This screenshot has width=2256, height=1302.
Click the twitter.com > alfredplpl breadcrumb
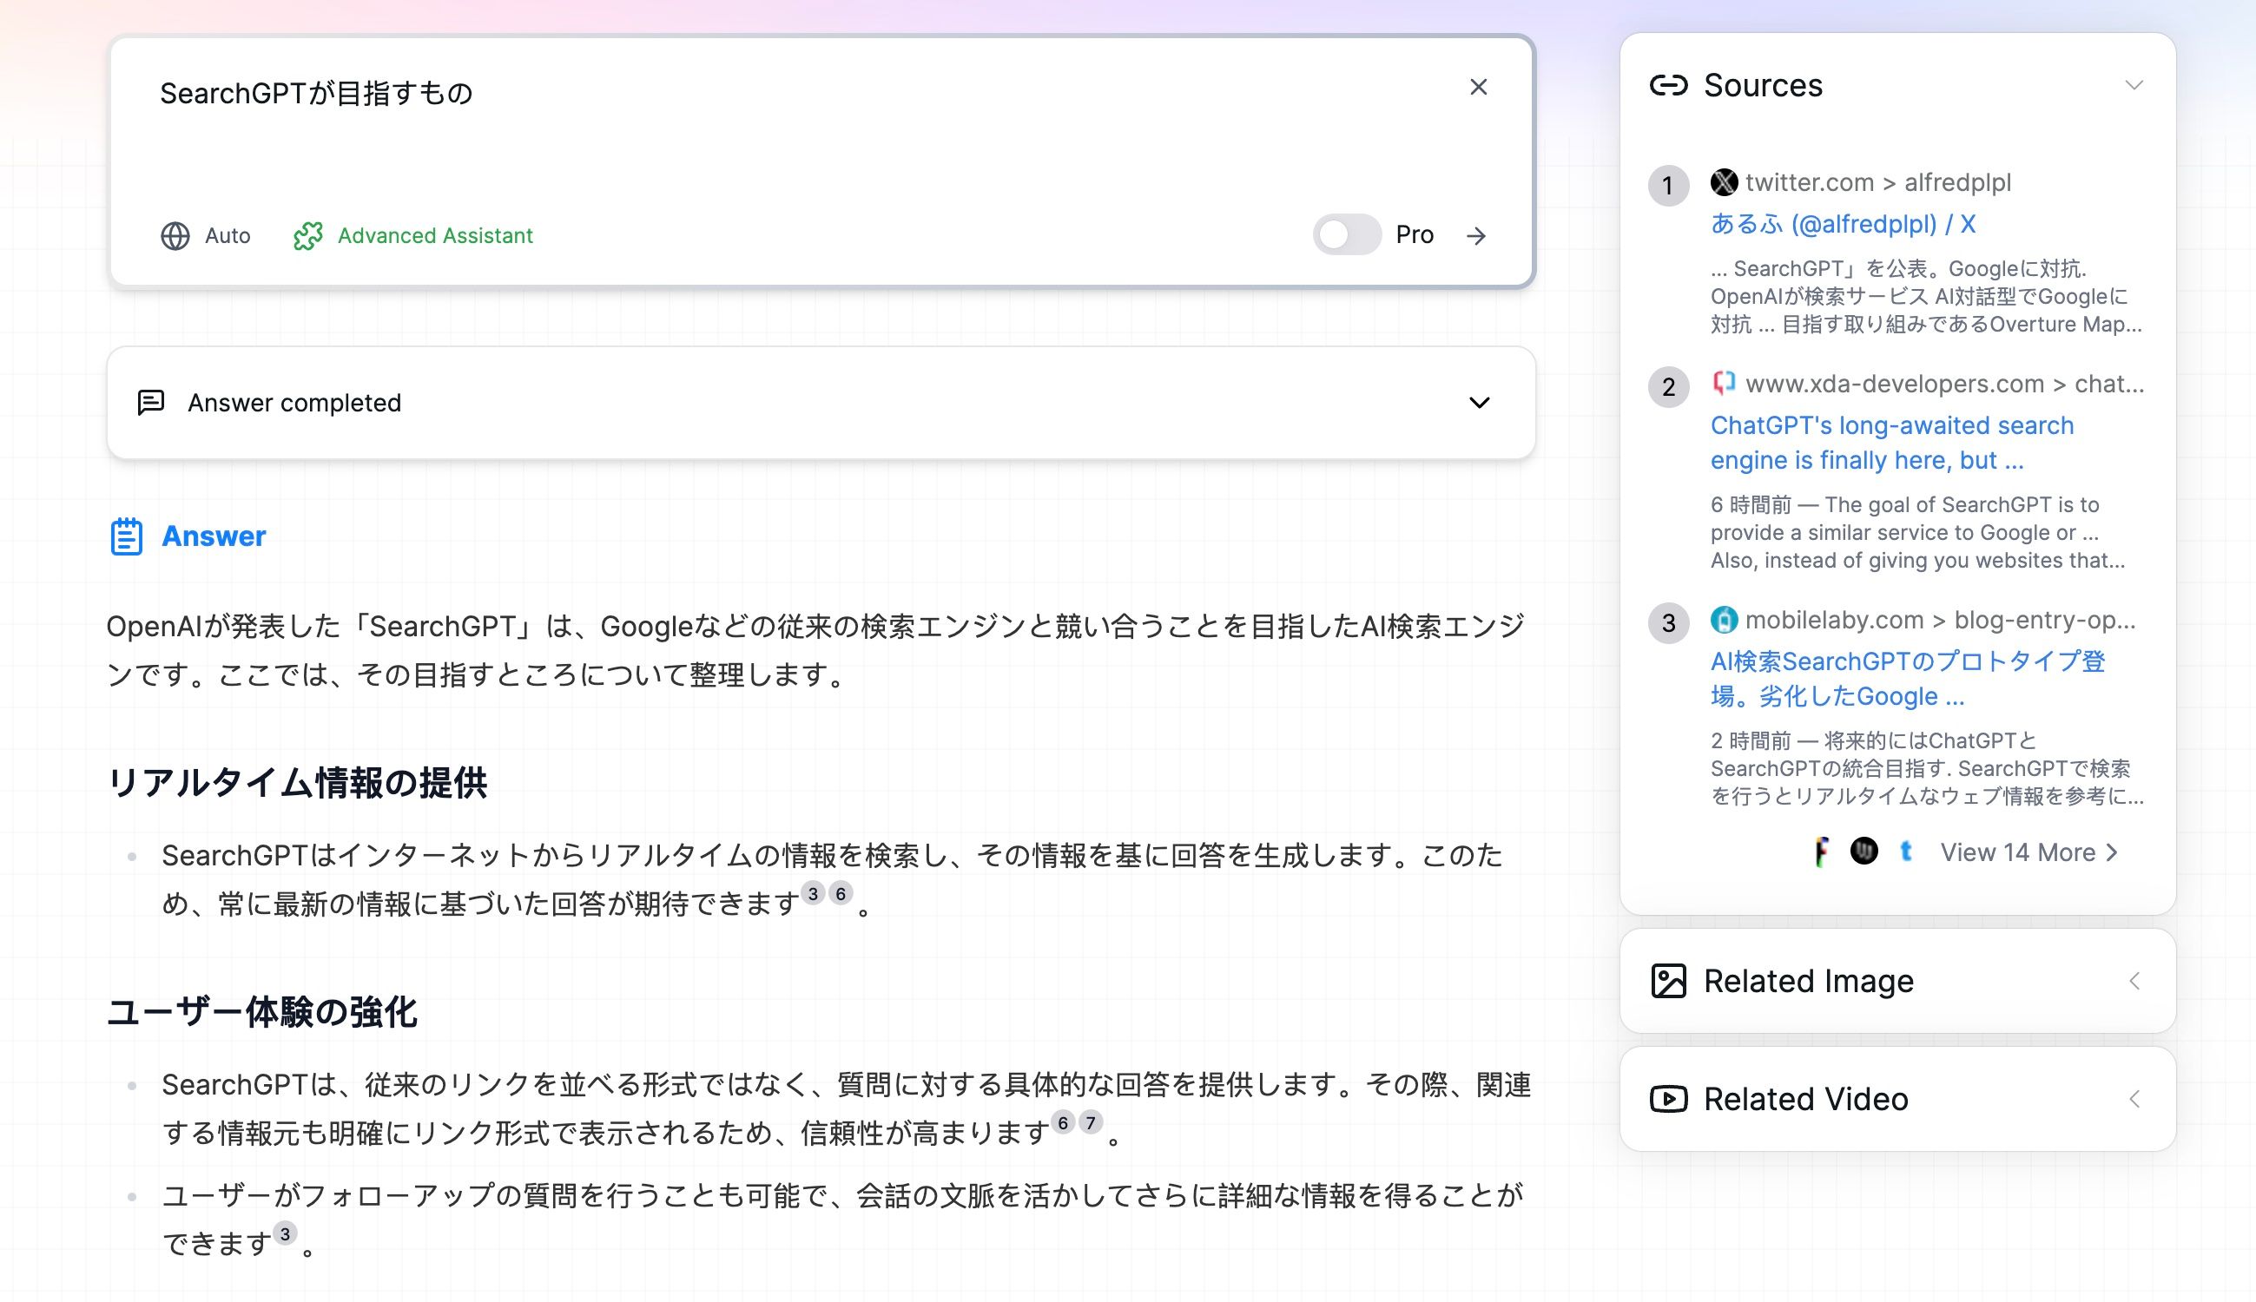point(1877,182)
